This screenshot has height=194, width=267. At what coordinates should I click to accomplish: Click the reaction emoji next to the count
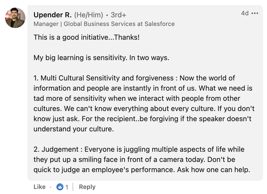(59, 187)
